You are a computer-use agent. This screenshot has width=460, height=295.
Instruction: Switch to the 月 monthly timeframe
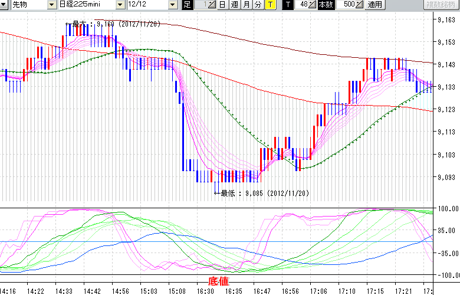(x=246, y=5)
